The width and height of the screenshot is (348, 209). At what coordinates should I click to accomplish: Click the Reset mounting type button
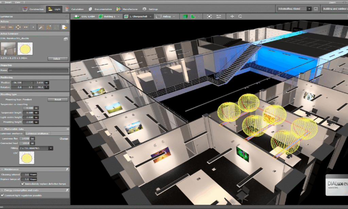[57, 100]
